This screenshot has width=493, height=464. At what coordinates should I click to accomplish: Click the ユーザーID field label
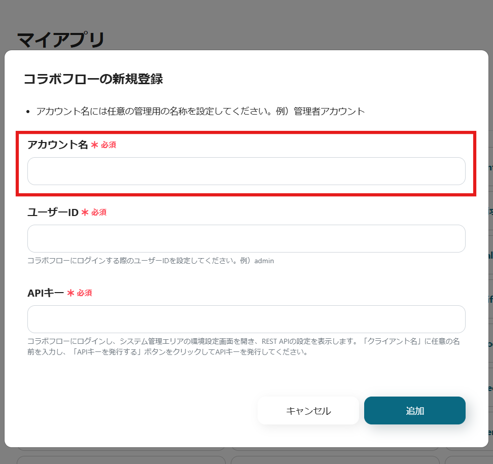coord(53,212)
